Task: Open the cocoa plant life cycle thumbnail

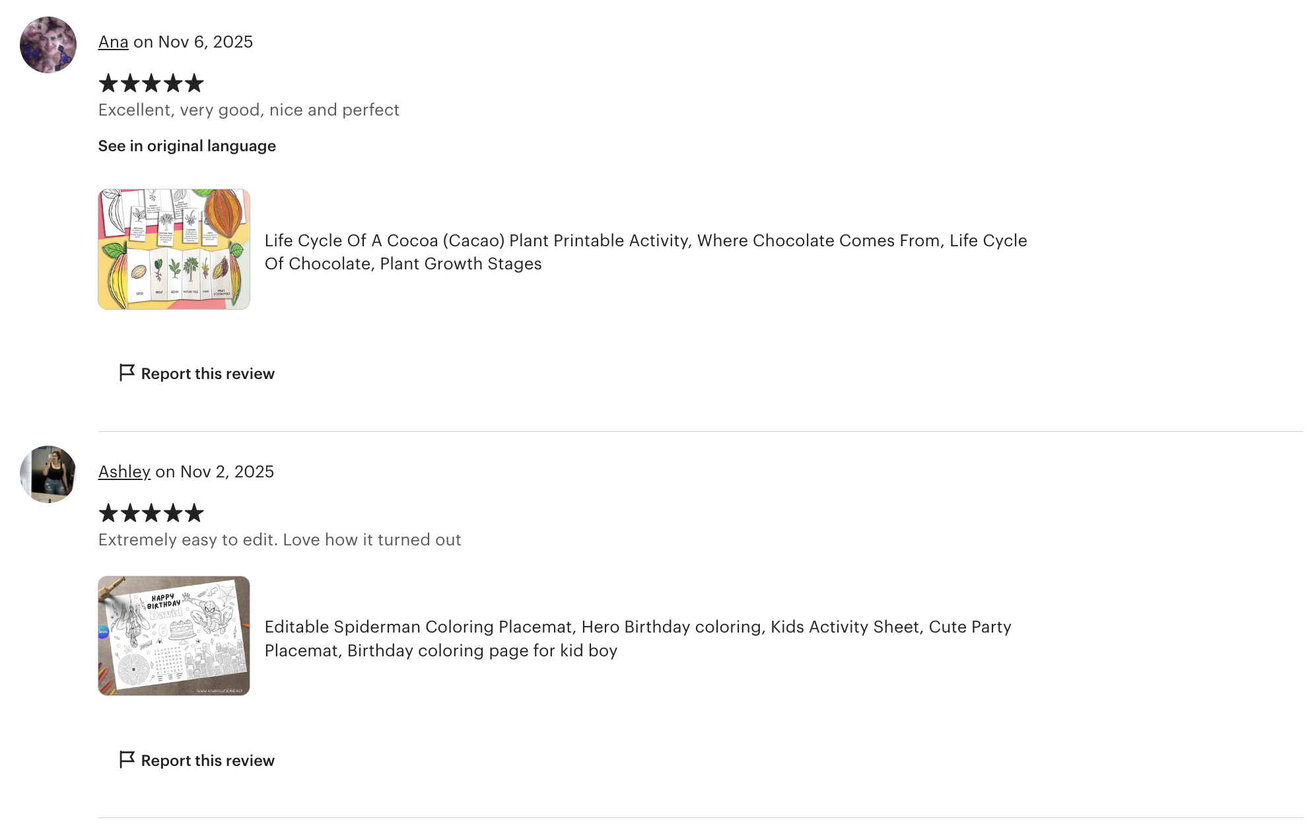Action: click(x=174, y=250)
